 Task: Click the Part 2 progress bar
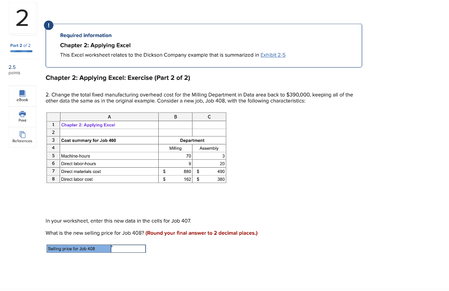click(21, 51)
